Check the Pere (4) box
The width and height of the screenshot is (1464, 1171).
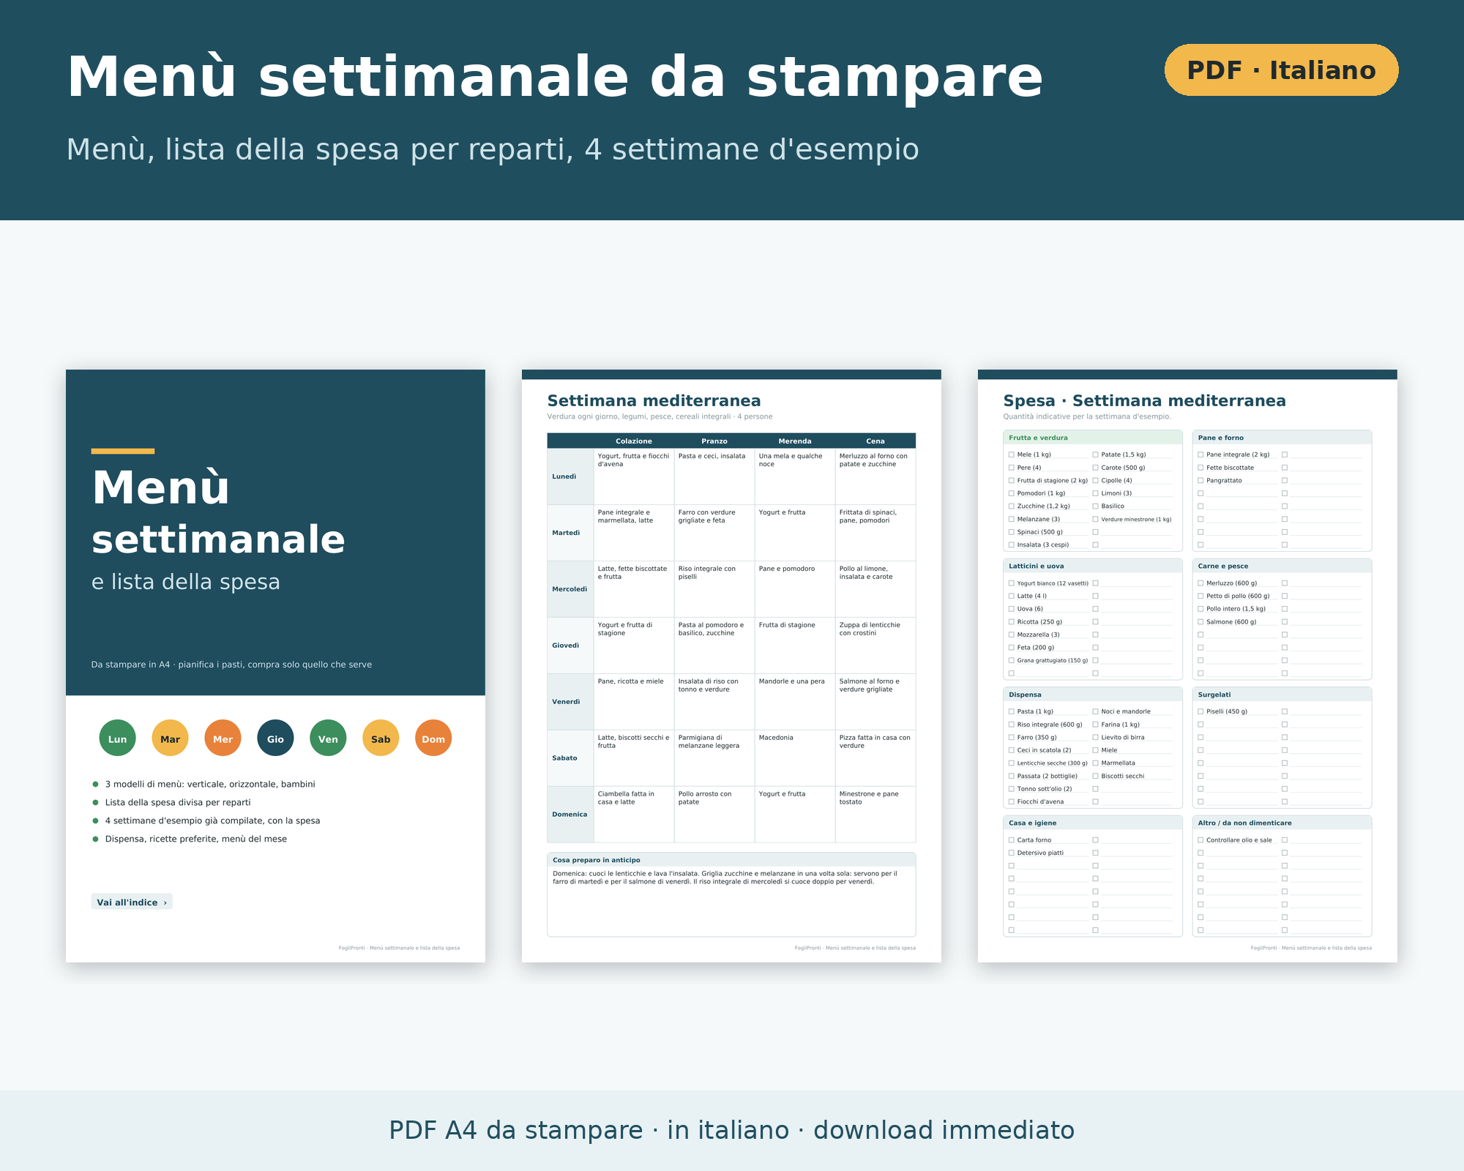point(1012,468)
